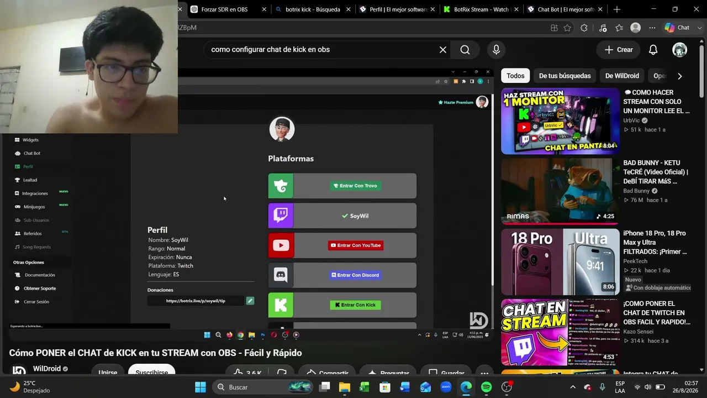Open browser Settings and more menu

point(652,28)
